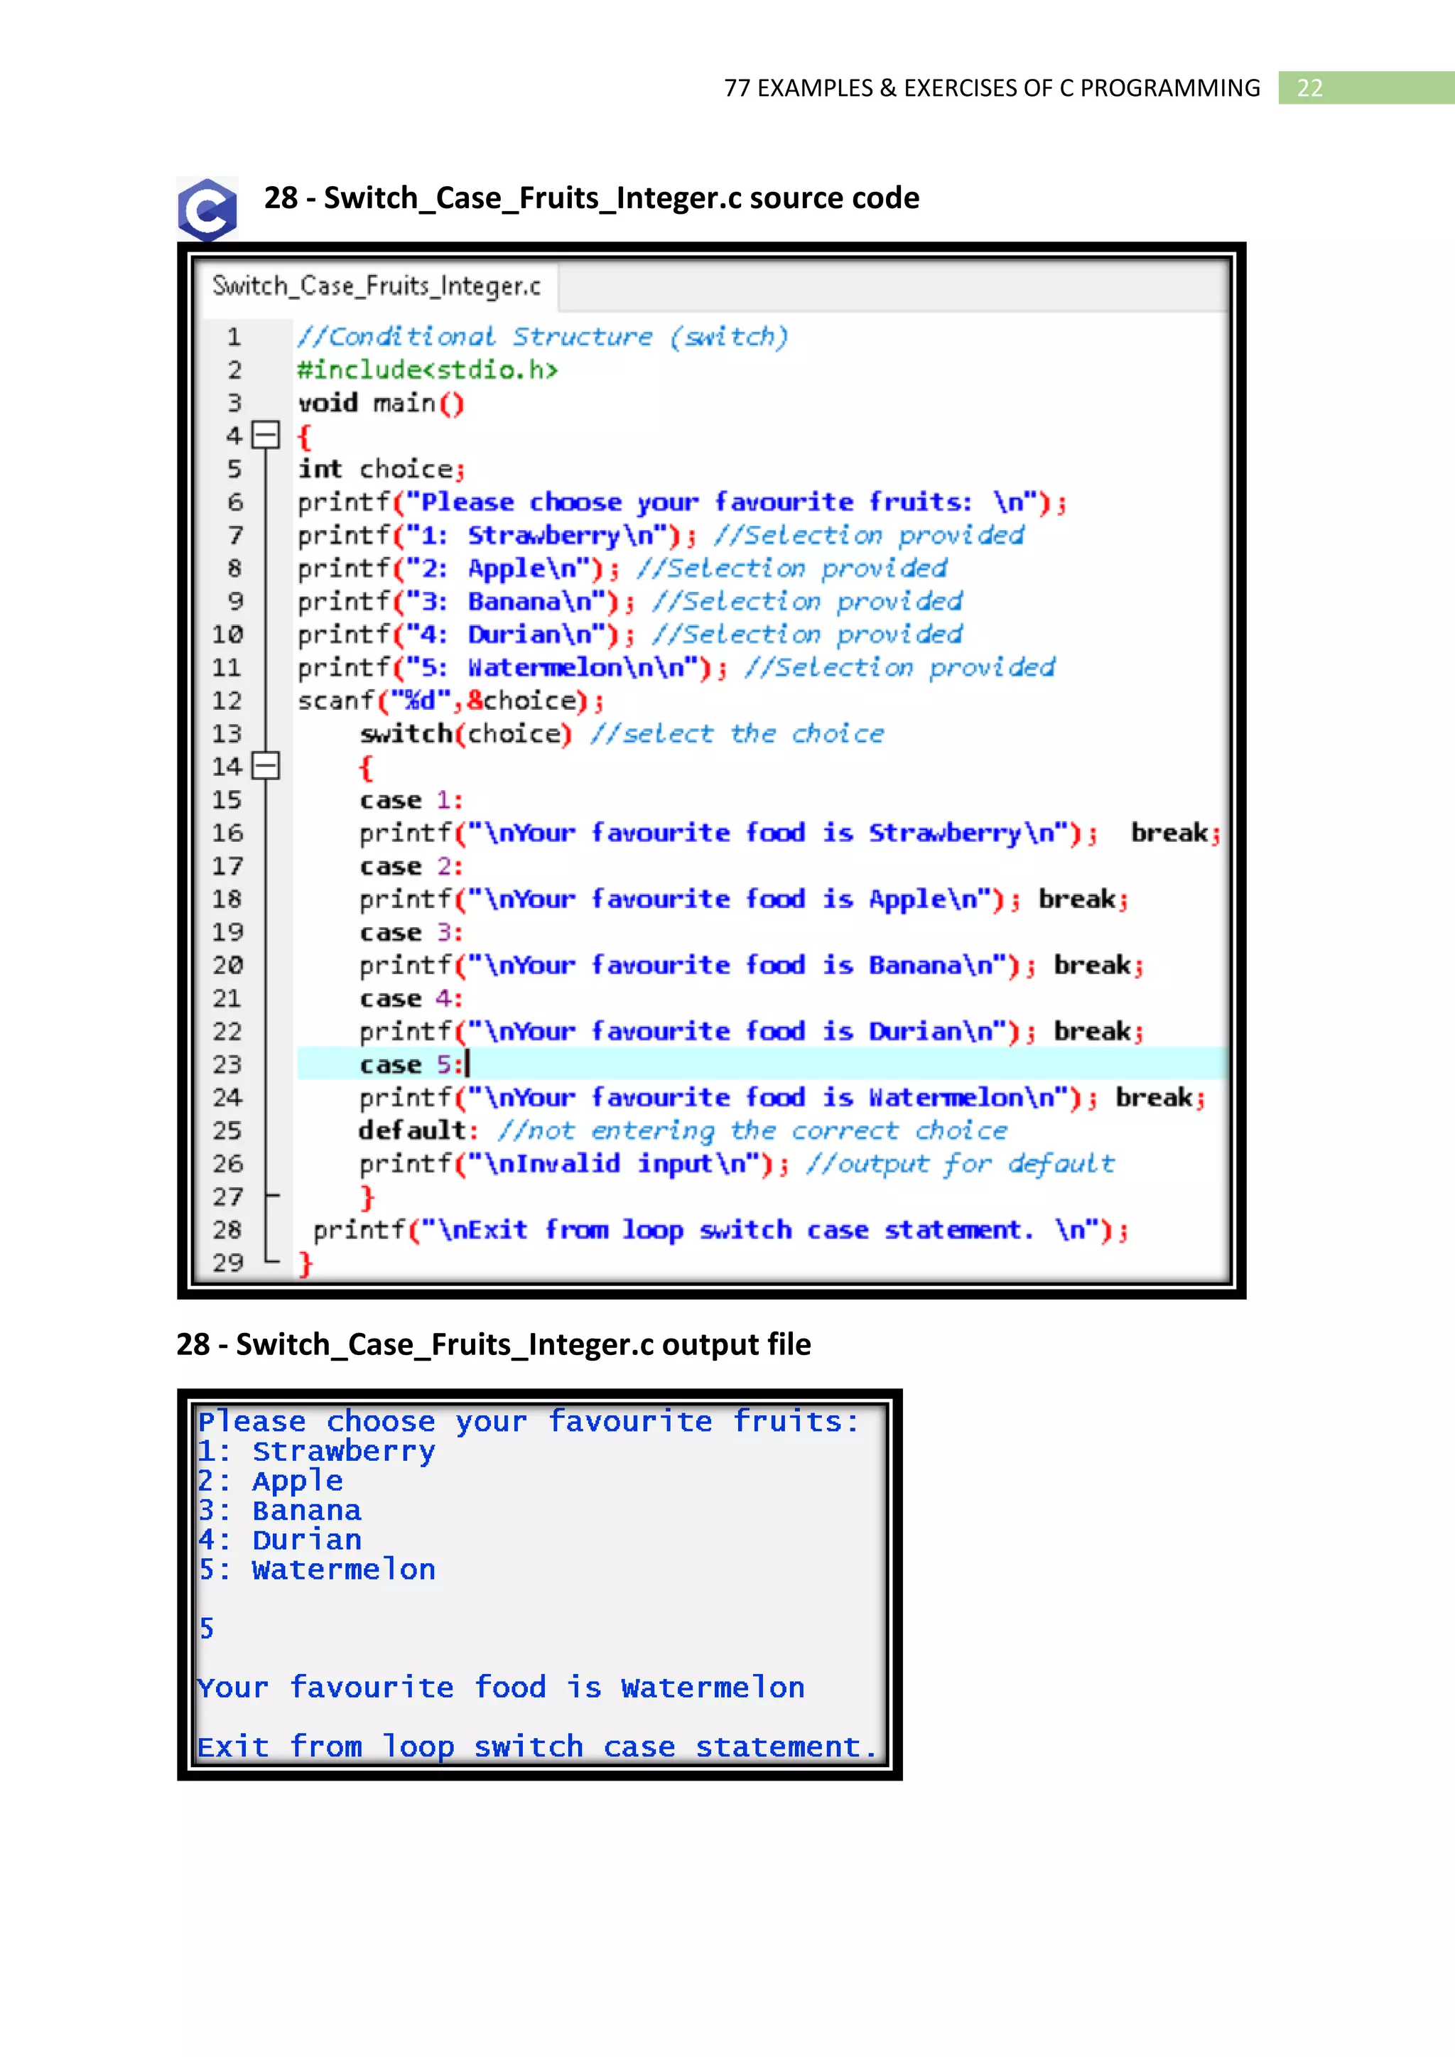Click output Exit from loop switch case statement.
The image size is (1455, 2057).
(538, 1747)
